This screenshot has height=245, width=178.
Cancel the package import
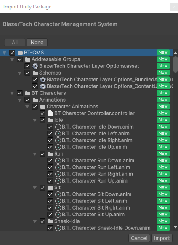pos(139,238)
